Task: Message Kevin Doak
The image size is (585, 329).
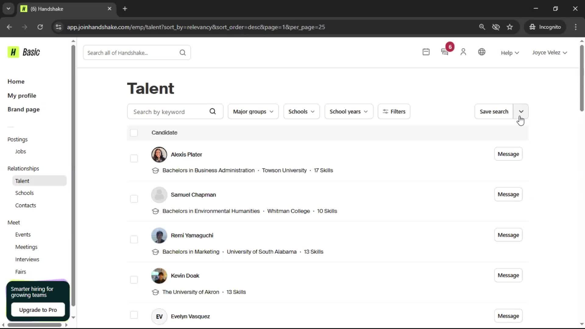Action: point(508,275)
